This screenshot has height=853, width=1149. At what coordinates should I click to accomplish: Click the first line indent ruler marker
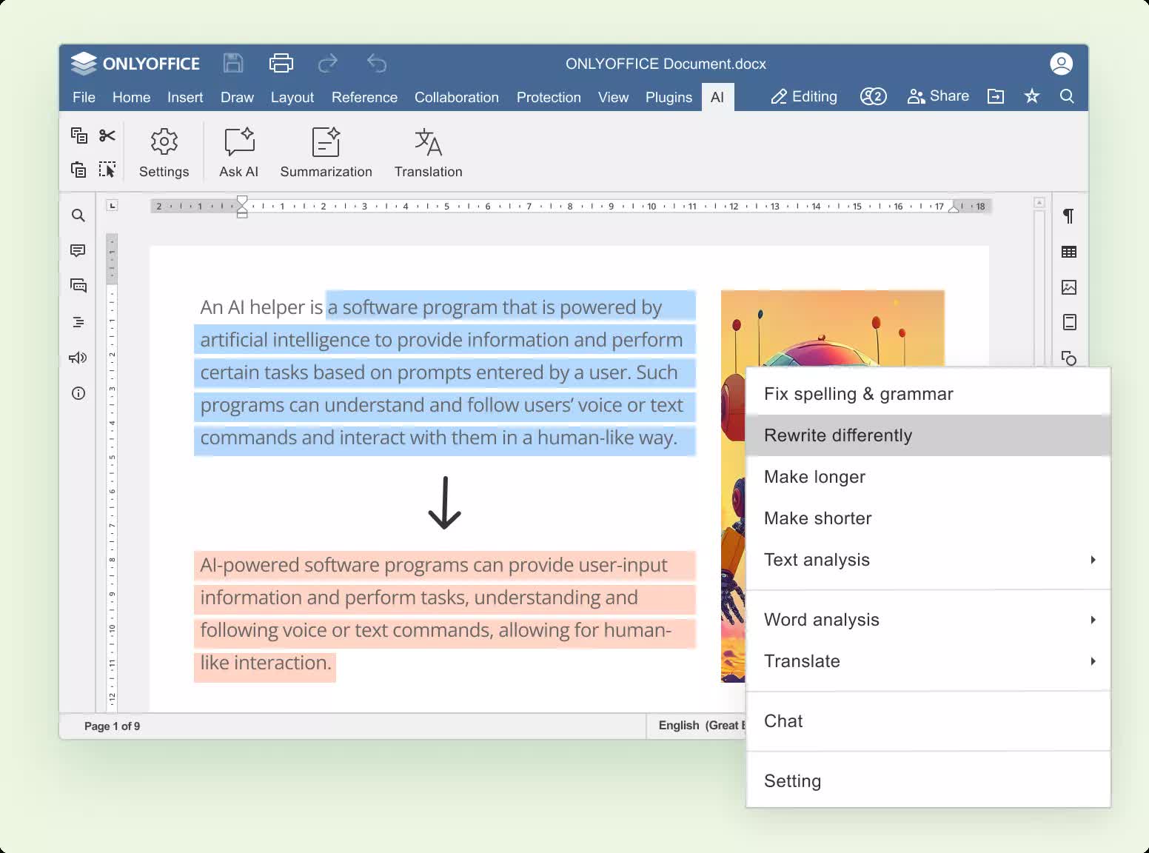point(242,201)
